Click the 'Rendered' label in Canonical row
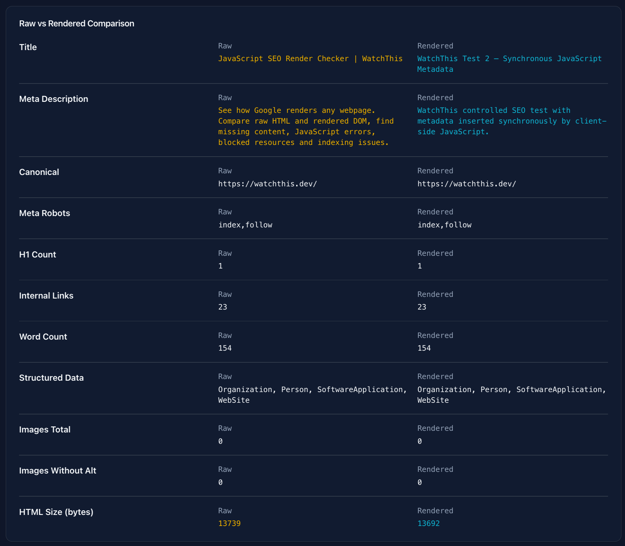 pyautogui.click(x=435, y=171)
